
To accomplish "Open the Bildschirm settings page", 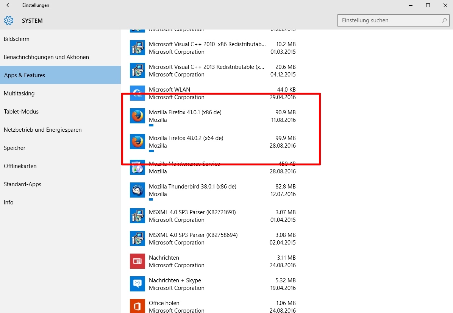I will point(17,39).
